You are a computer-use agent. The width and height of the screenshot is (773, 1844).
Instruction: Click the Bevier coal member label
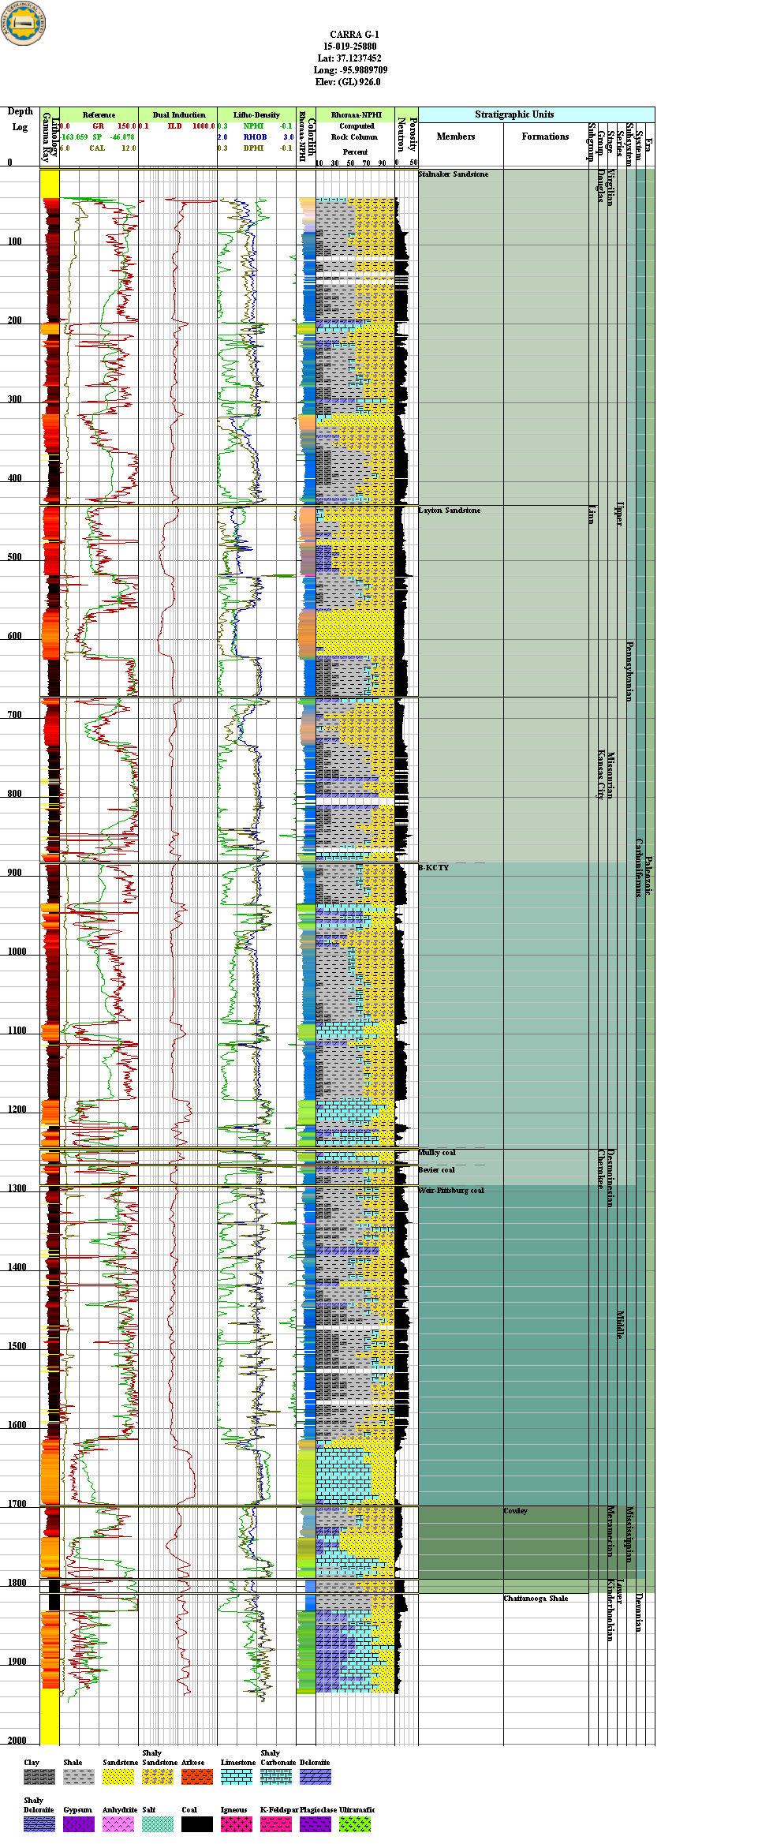[x=437, y=1170]
